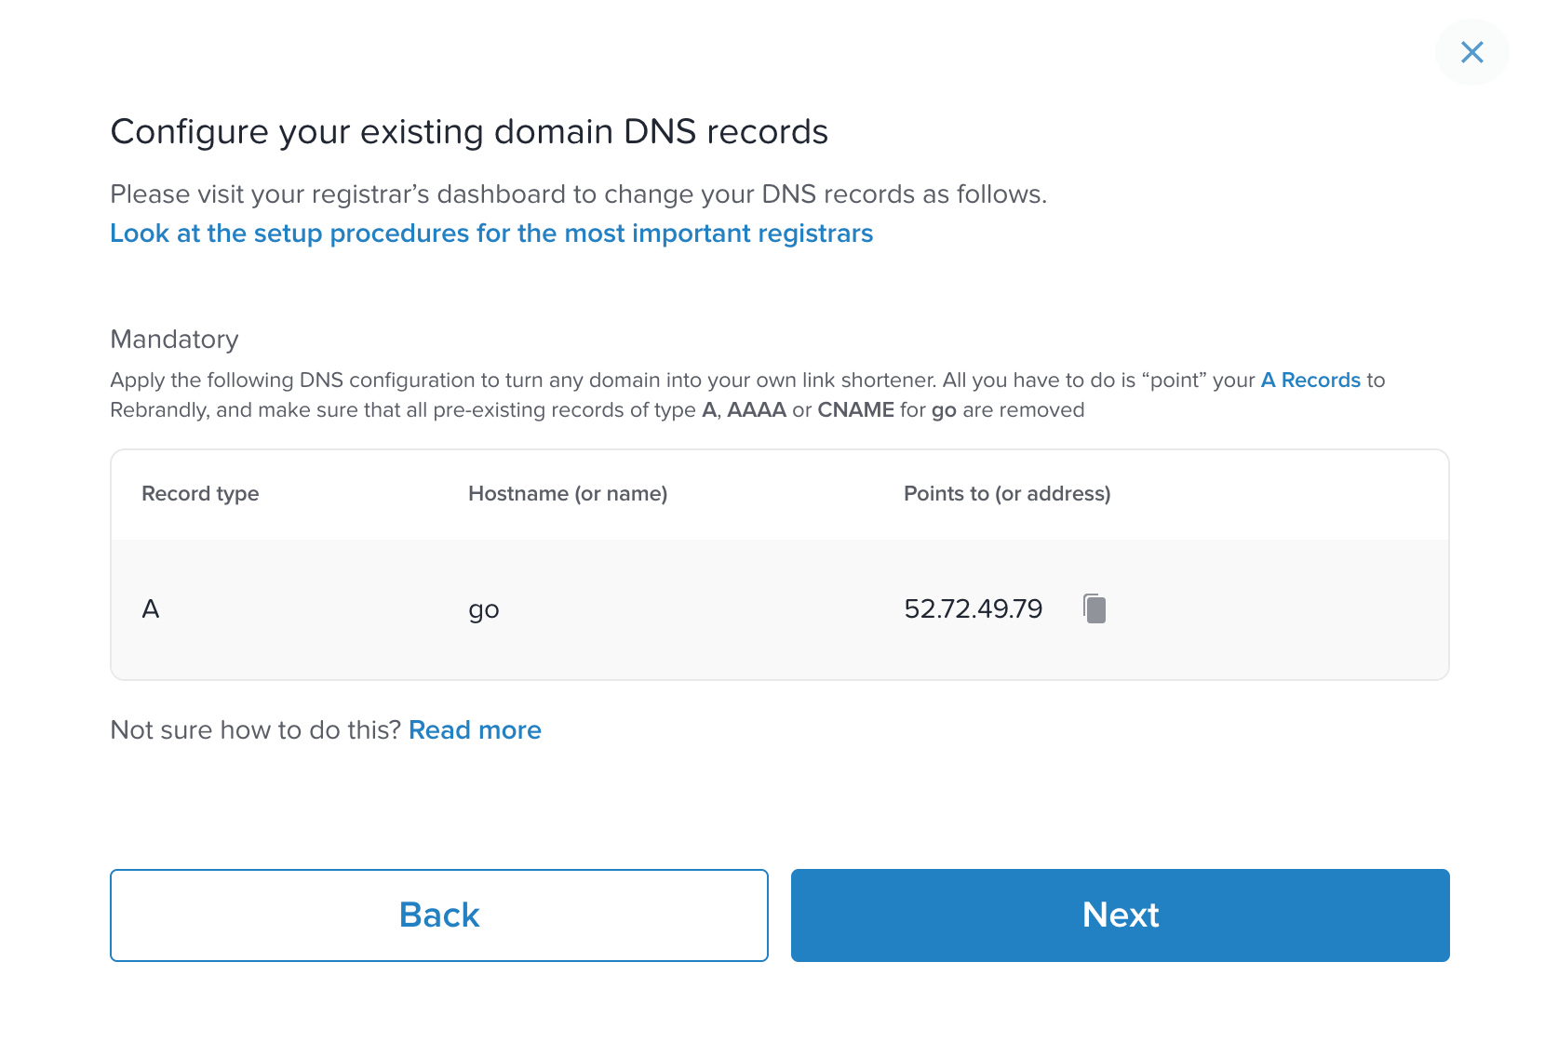Open the registrar setup procedures link
This screenshot has height=1042, width=1558.
click(x=491, y=234)
